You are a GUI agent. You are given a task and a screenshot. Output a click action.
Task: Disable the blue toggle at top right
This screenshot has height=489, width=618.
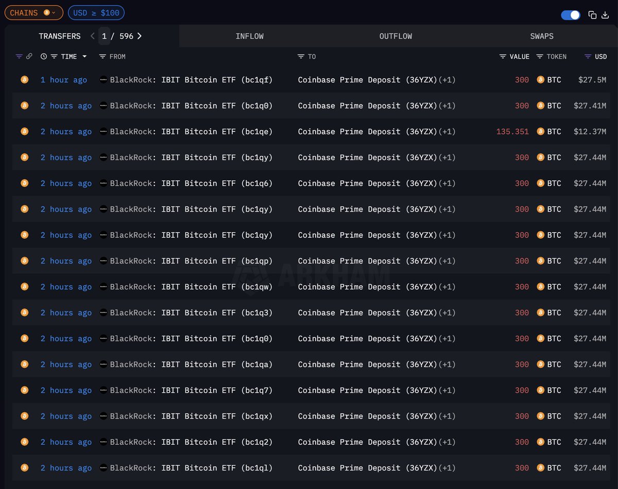(x=571, y=15)
